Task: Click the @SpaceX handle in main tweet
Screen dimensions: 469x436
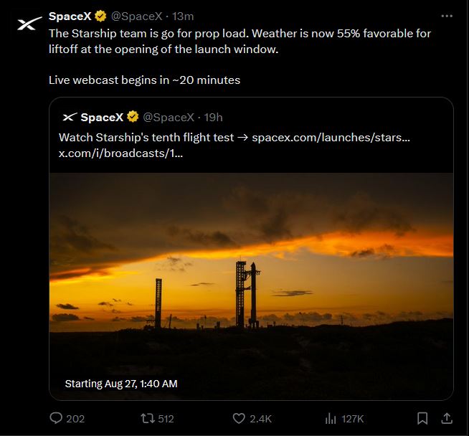Action: tap(136, 16)
